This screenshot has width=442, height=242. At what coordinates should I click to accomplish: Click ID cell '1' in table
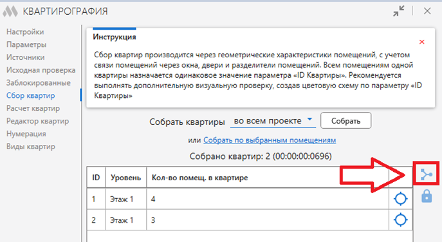(x=96, y=199)
